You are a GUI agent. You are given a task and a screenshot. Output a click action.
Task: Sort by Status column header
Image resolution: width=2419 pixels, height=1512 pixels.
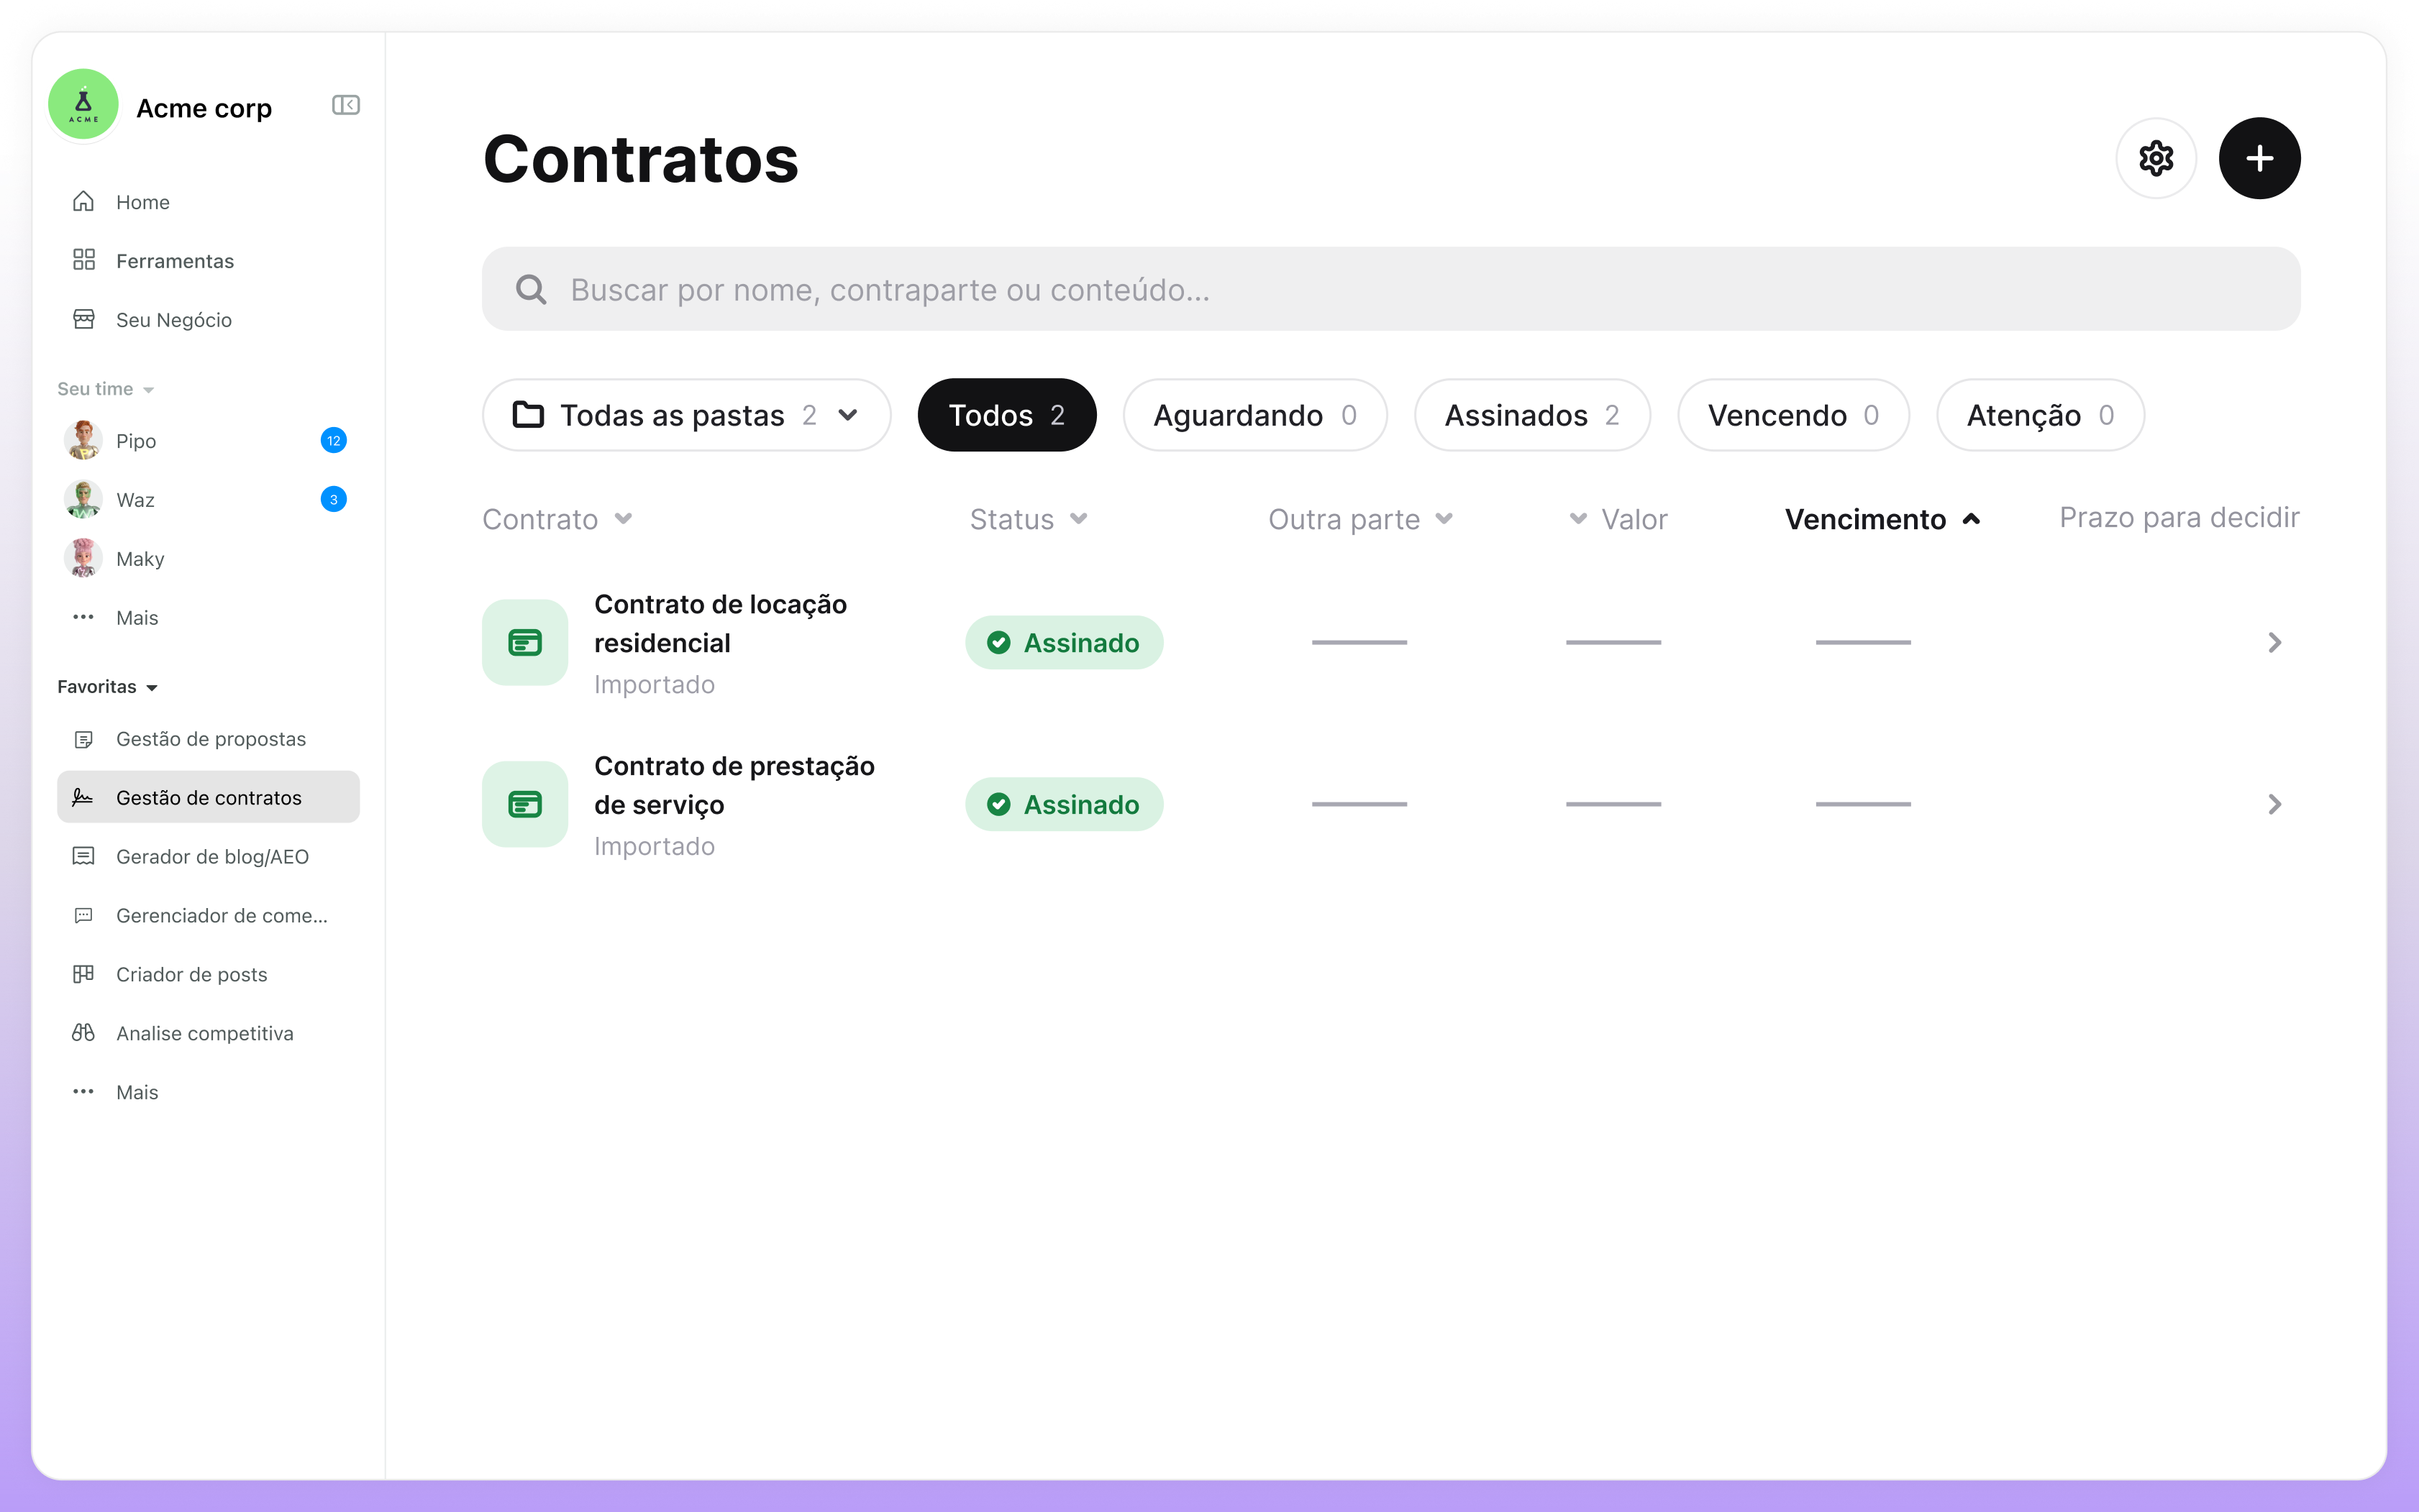pyautogui.click(x=1029, y=519)
